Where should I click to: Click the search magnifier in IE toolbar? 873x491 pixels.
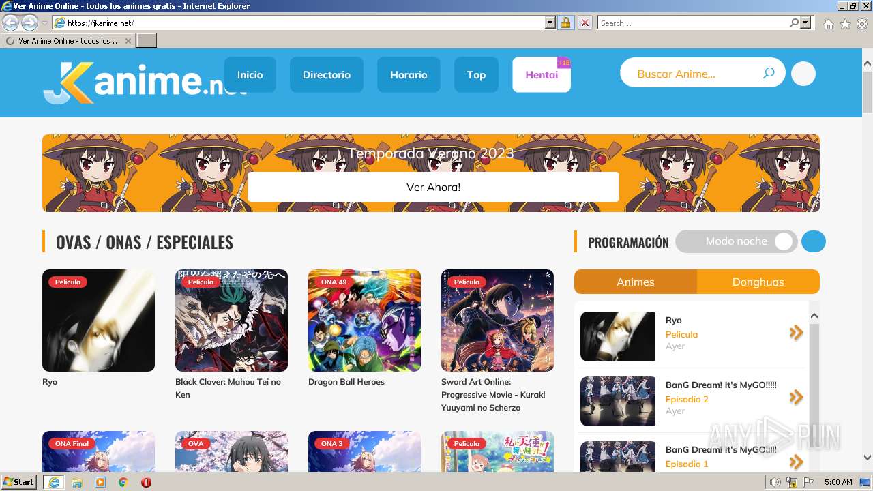[x=794, y=23]
